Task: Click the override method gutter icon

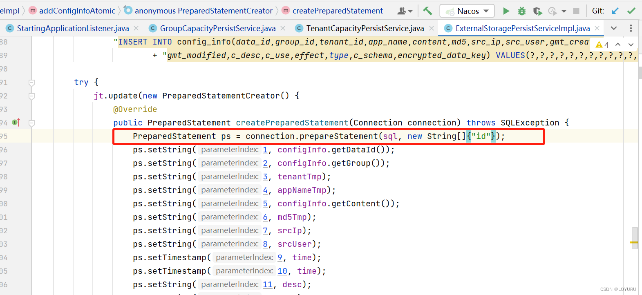Action: pos(16,123)
